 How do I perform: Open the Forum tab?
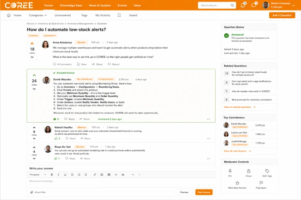48,5
